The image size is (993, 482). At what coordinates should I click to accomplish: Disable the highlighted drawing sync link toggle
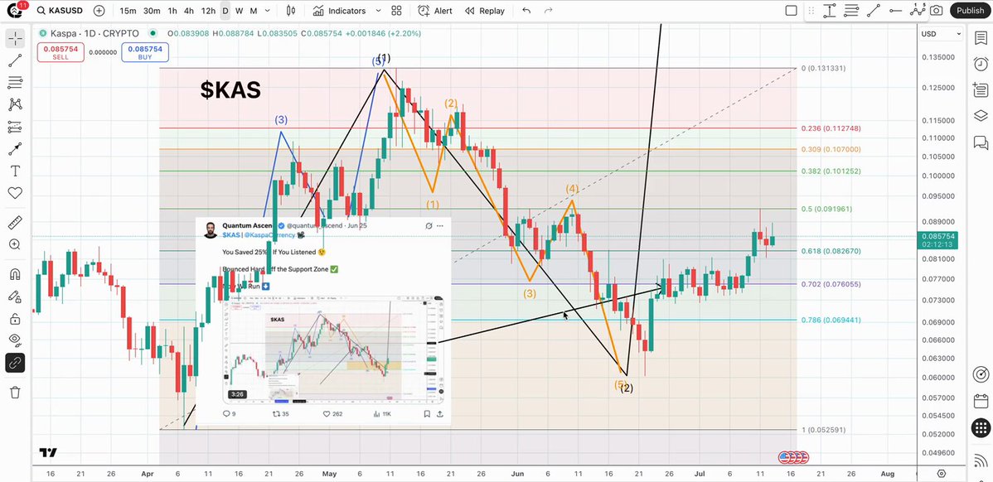(x=15, y=363)
